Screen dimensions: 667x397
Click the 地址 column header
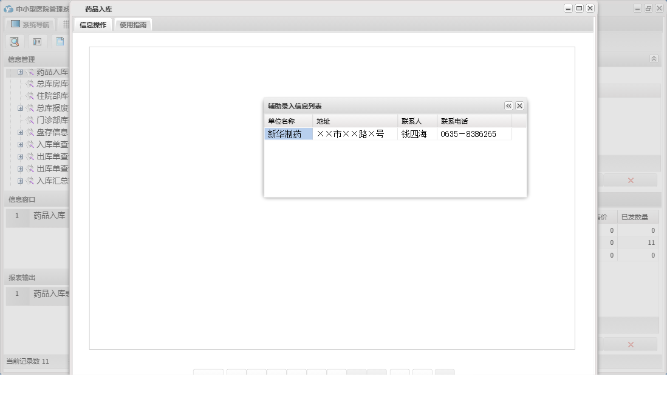click(355, 121)
